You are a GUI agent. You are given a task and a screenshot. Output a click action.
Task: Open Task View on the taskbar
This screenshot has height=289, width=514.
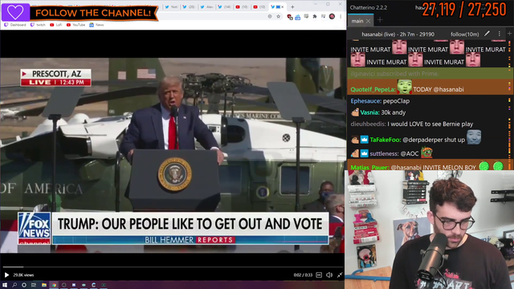pyautogui.click(x=34, y=285)
